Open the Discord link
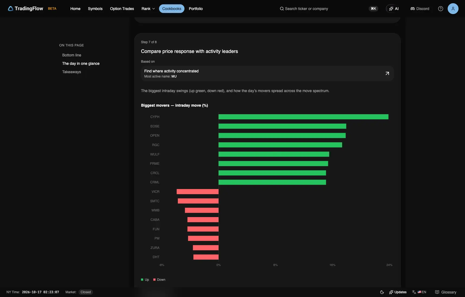 coord(420,9)
